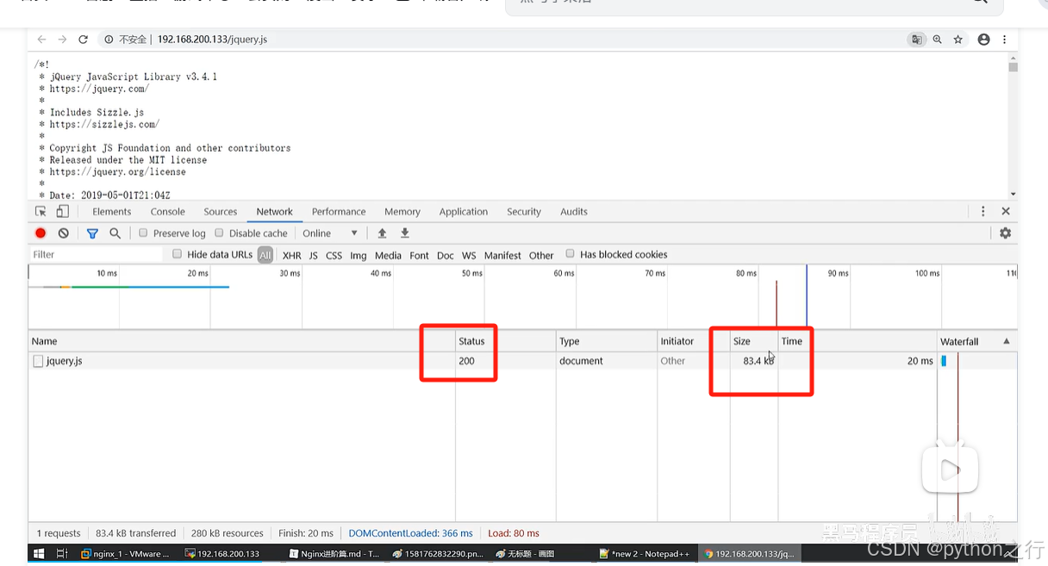Open DevTools three-dot customize menu
The image size is (1048, 566).
point(982,211)
